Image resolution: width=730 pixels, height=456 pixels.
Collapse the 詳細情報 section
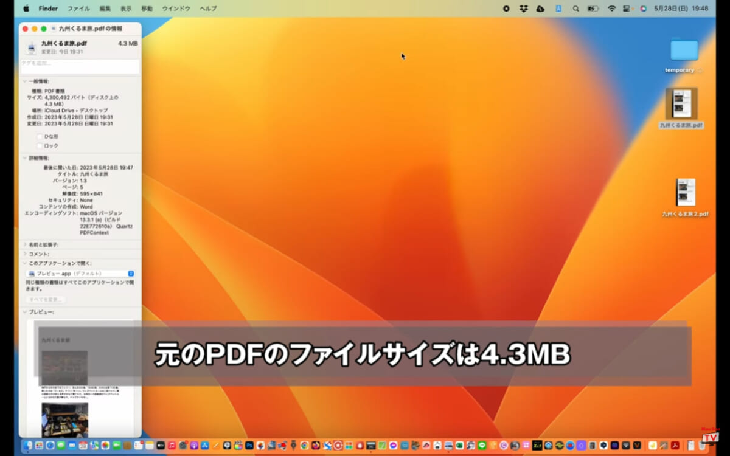tap(25, 158)
